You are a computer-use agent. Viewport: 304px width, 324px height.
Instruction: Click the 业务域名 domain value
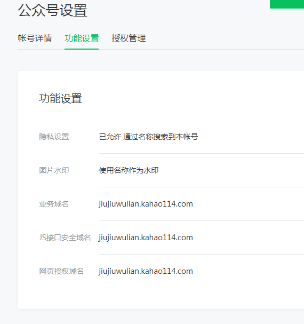point(146,204)
